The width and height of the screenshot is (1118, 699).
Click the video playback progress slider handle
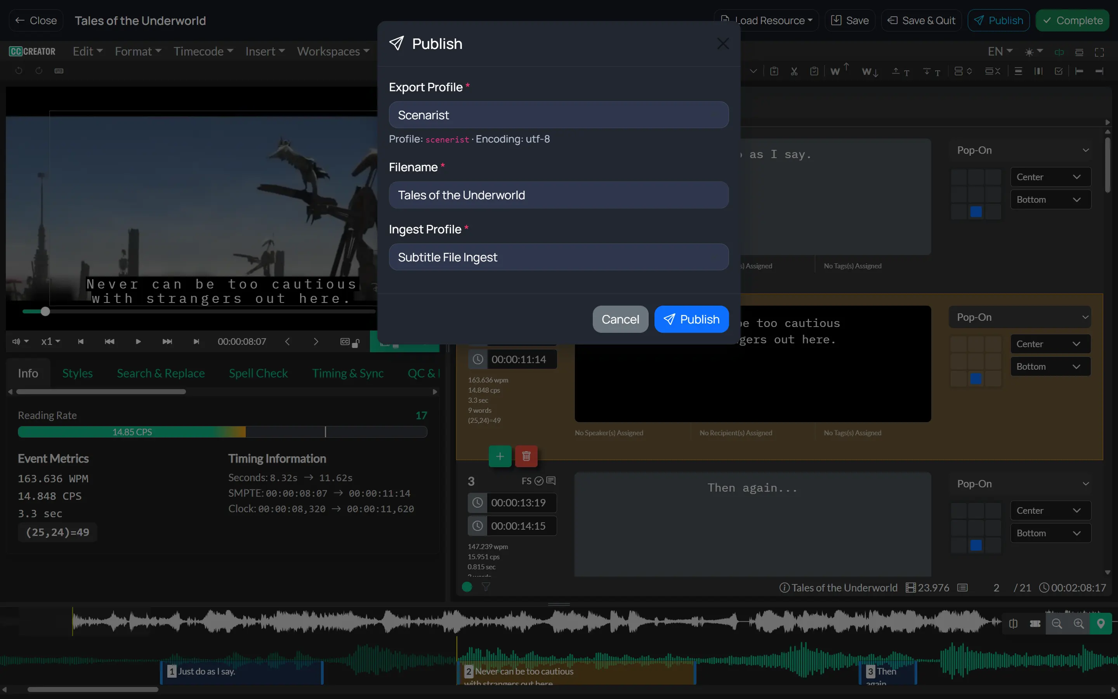pos(45,311)
